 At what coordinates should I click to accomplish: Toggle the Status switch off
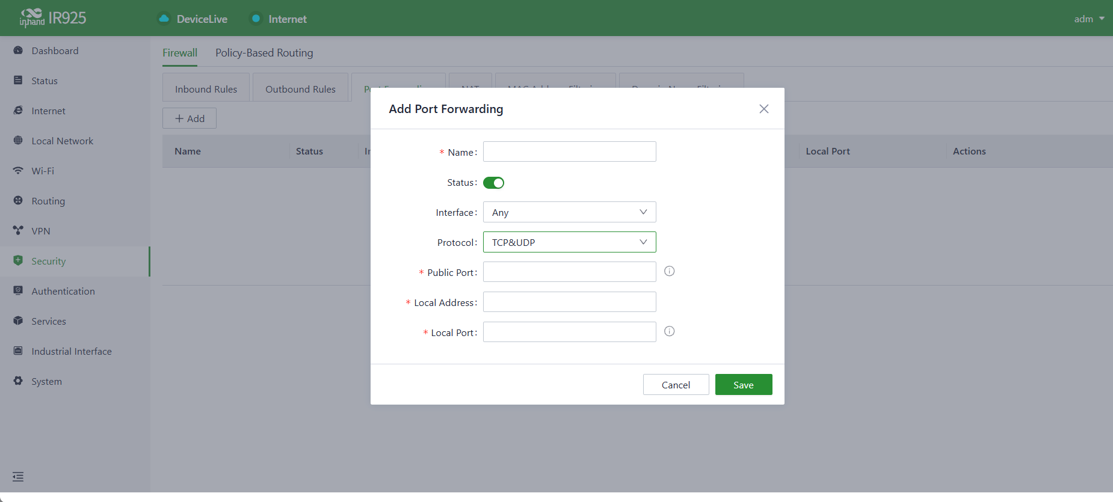point(493,183)
